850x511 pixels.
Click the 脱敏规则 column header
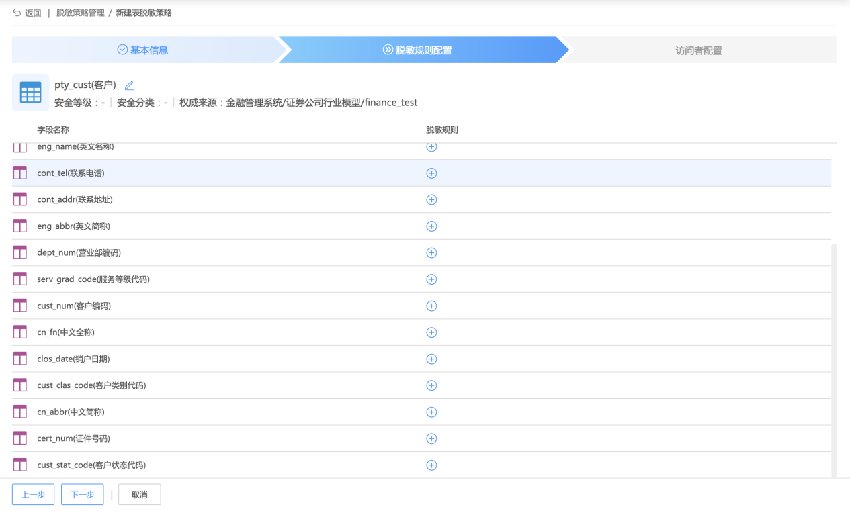point(442,130)
